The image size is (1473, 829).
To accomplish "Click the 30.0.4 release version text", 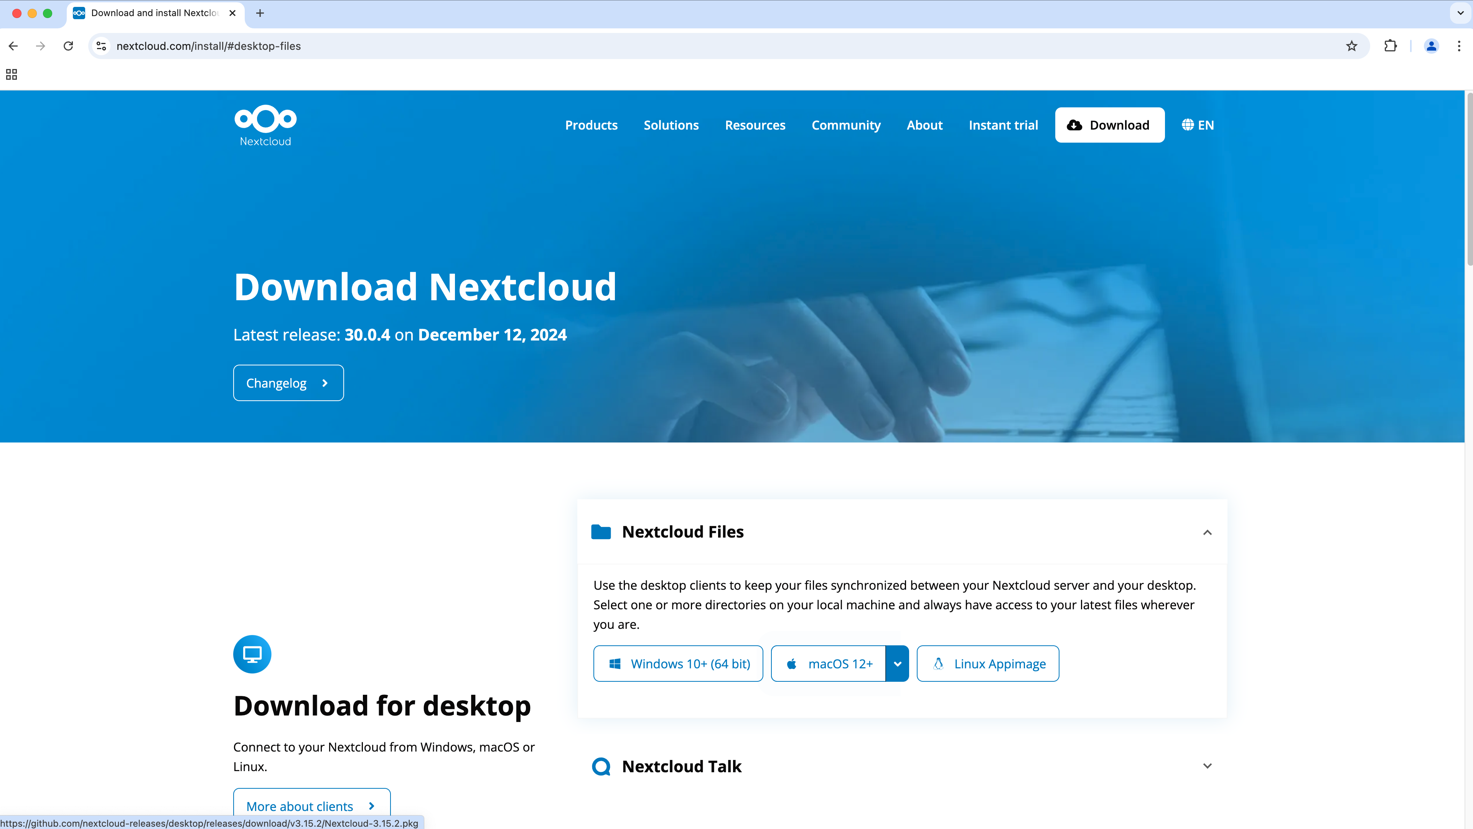I will coord(367,335).
